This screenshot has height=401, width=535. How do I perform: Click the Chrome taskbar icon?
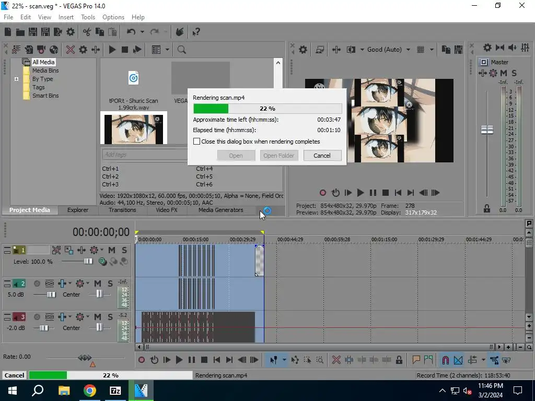pyautogui.click(x=90, y=391)
